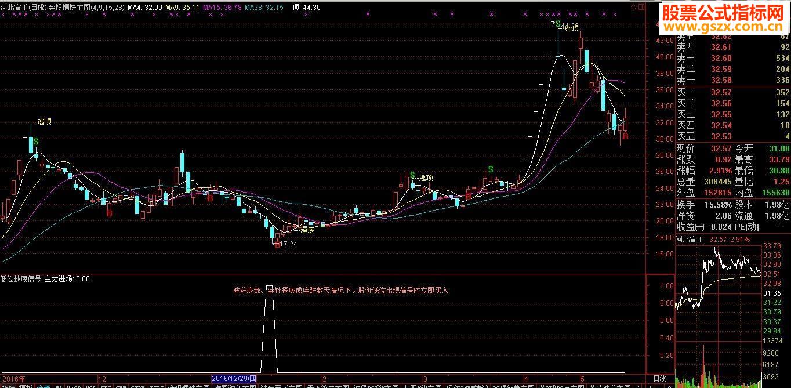Click the intraday volume bars in the mini chart

pyautogui.click(x=719, y=365)
